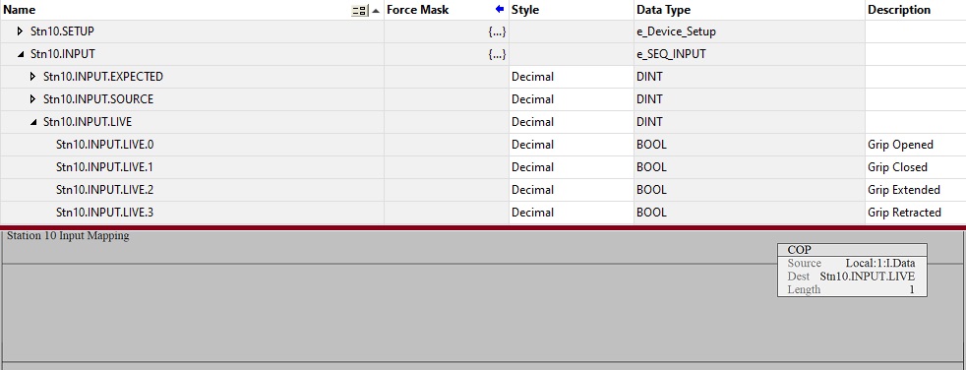Image resolution: width=966 pixels, height=370 pixels.
Task: Select the Stn10.INPUT.LIVE.2 row name
Action: tap(104, 190)
